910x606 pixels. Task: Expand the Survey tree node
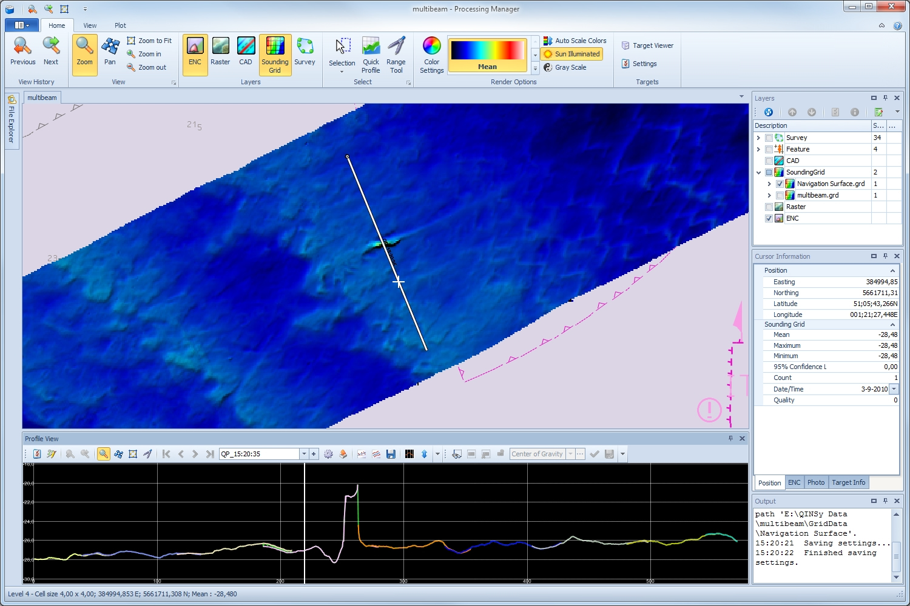758,138
